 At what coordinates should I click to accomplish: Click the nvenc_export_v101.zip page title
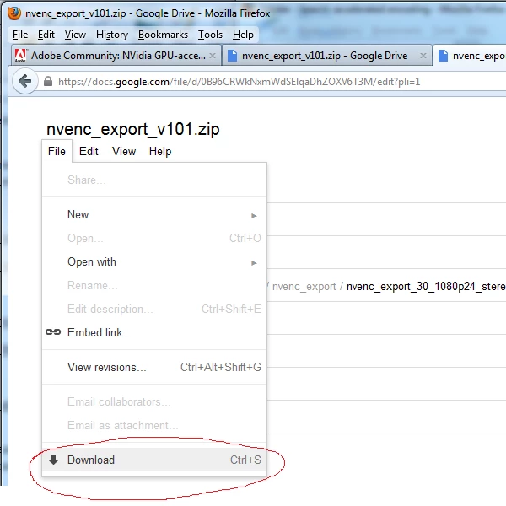point(133,129)
